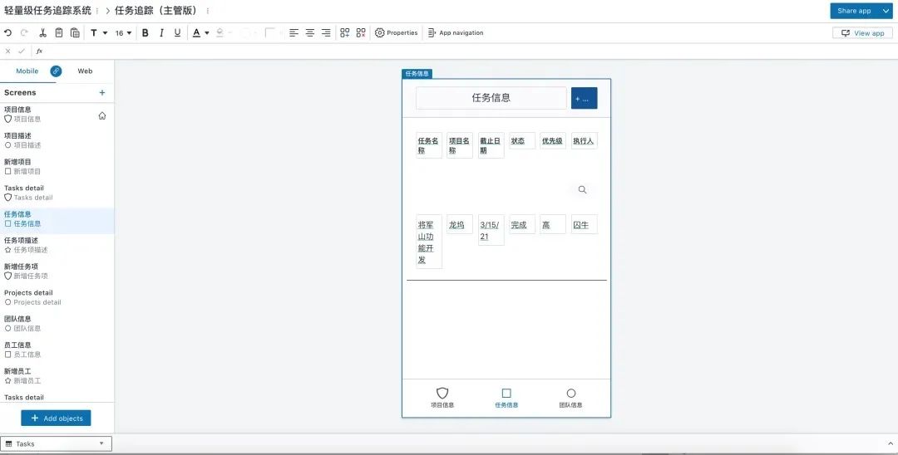Image resolution: width=898 pixels, height=455 pixels.
Task: Click the formula cancel X icon
Action: tap(8, 51)
